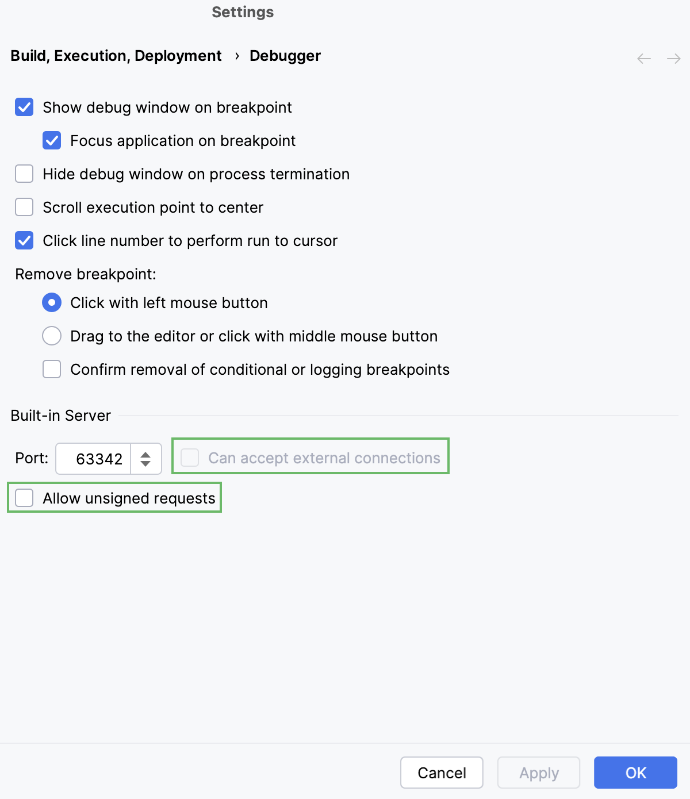This screenshot has width=690, height=799.
Task: Click the forward navigation arrow
Action: click(673, 58)
